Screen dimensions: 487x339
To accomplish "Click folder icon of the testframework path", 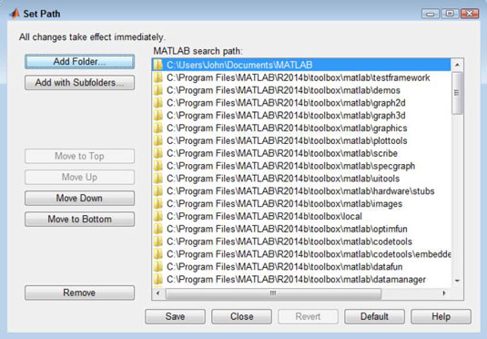I will click(158, 77).
